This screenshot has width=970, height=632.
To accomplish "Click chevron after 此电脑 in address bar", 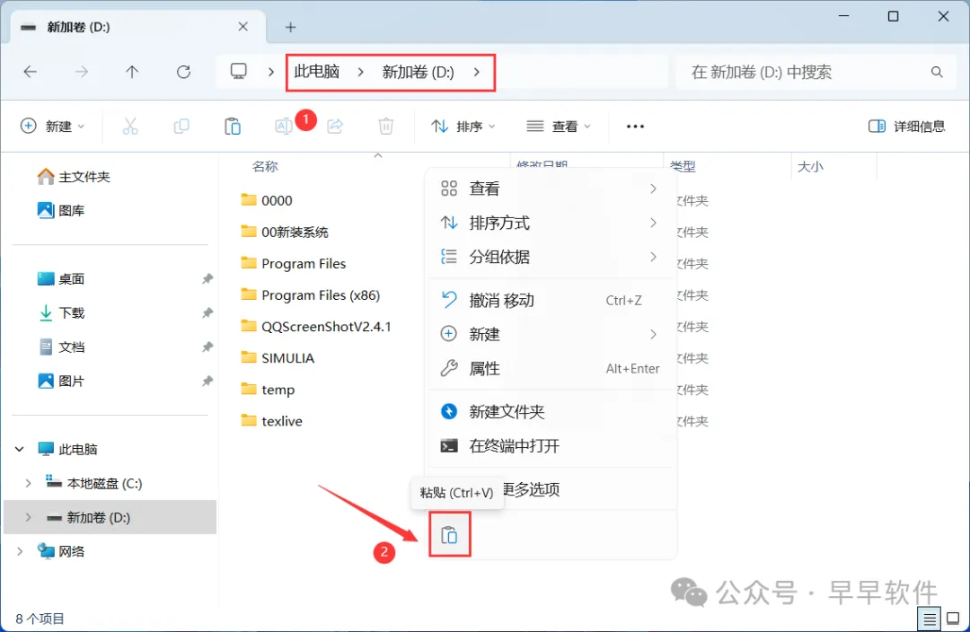I will coord(361,72).
